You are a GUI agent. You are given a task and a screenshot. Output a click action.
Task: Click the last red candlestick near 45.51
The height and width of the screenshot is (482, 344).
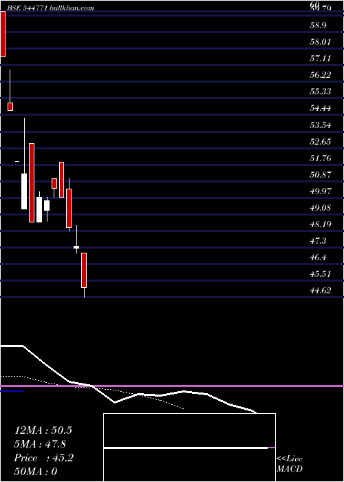[x=84, y=270]
